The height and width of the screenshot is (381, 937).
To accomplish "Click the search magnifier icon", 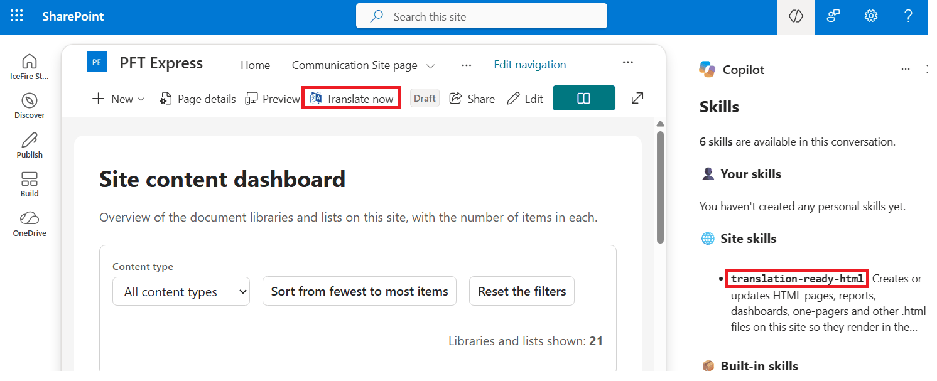I will click(377, 16).
